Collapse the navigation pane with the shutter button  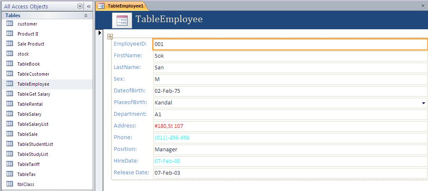(x=89, y=6)
